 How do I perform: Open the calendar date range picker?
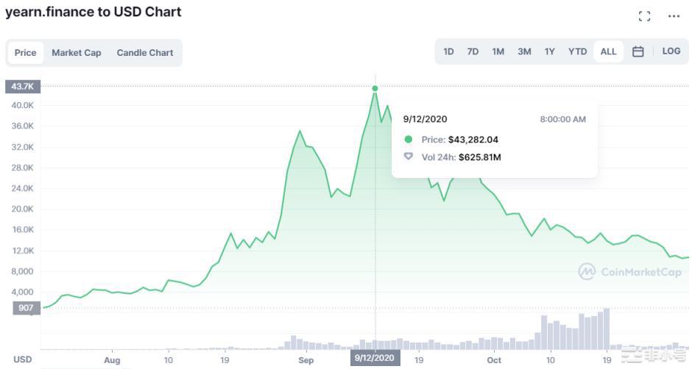tap(638, 51)
